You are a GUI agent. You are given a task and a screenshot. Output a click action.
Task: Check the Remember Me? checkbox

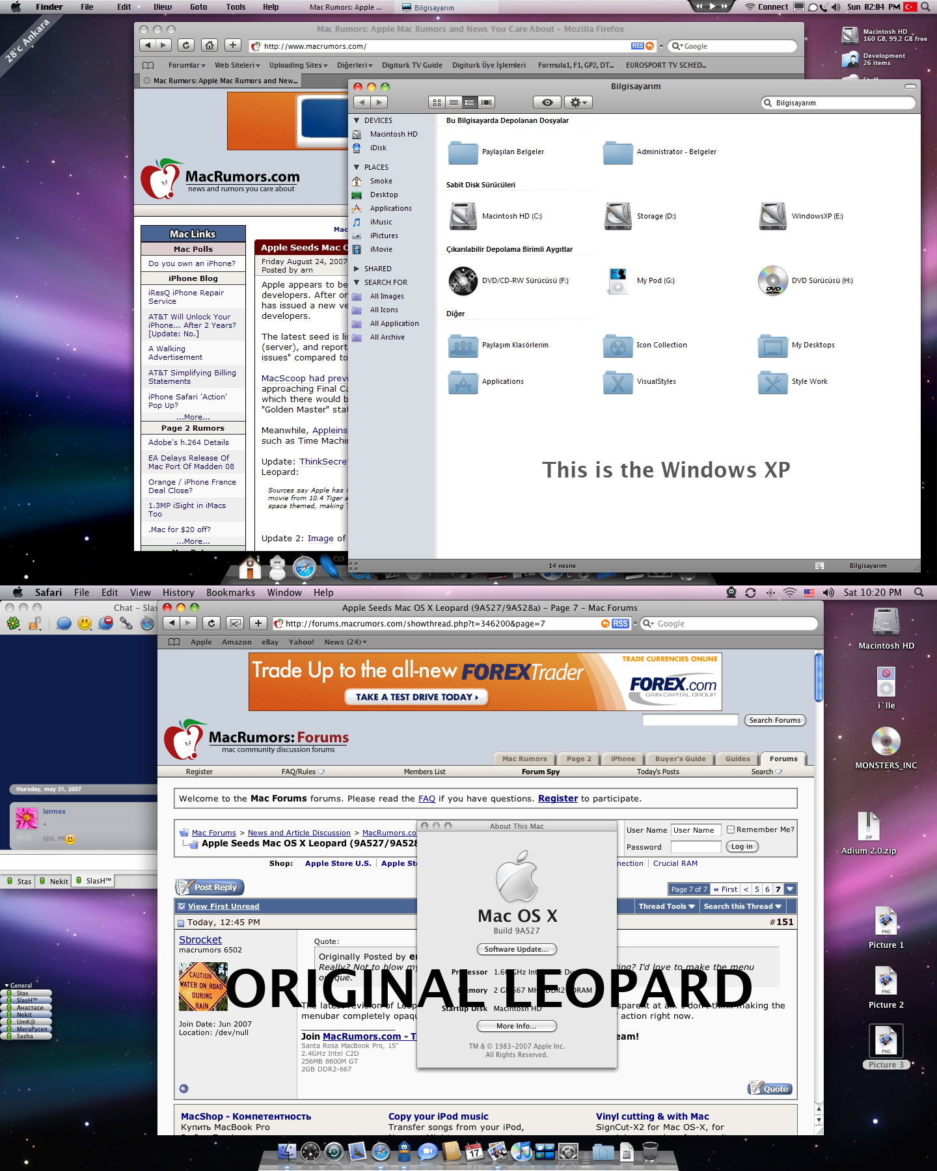[731, 829]
